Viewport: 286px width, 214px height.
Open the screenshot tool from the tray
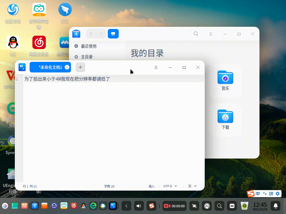coord(194,206)
